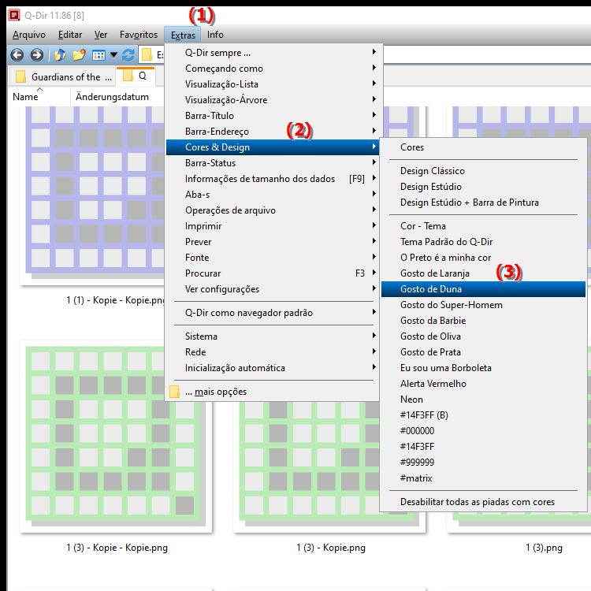The image size is (591, 591).
Task: Click the view mode grid icon
Action: point(98,55)
